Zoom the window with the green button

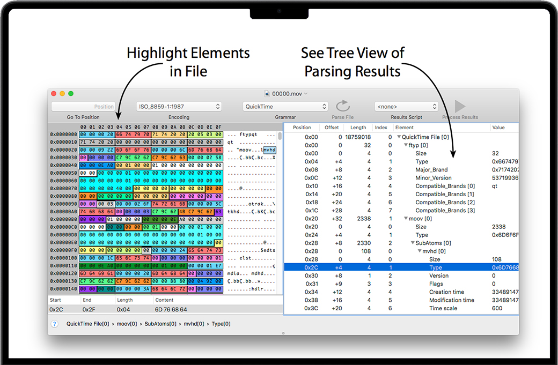click(71, 94)
